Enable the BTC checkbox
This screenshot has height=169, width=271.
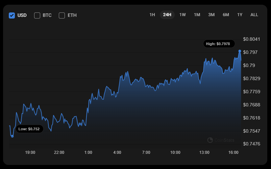coord(37,15)
